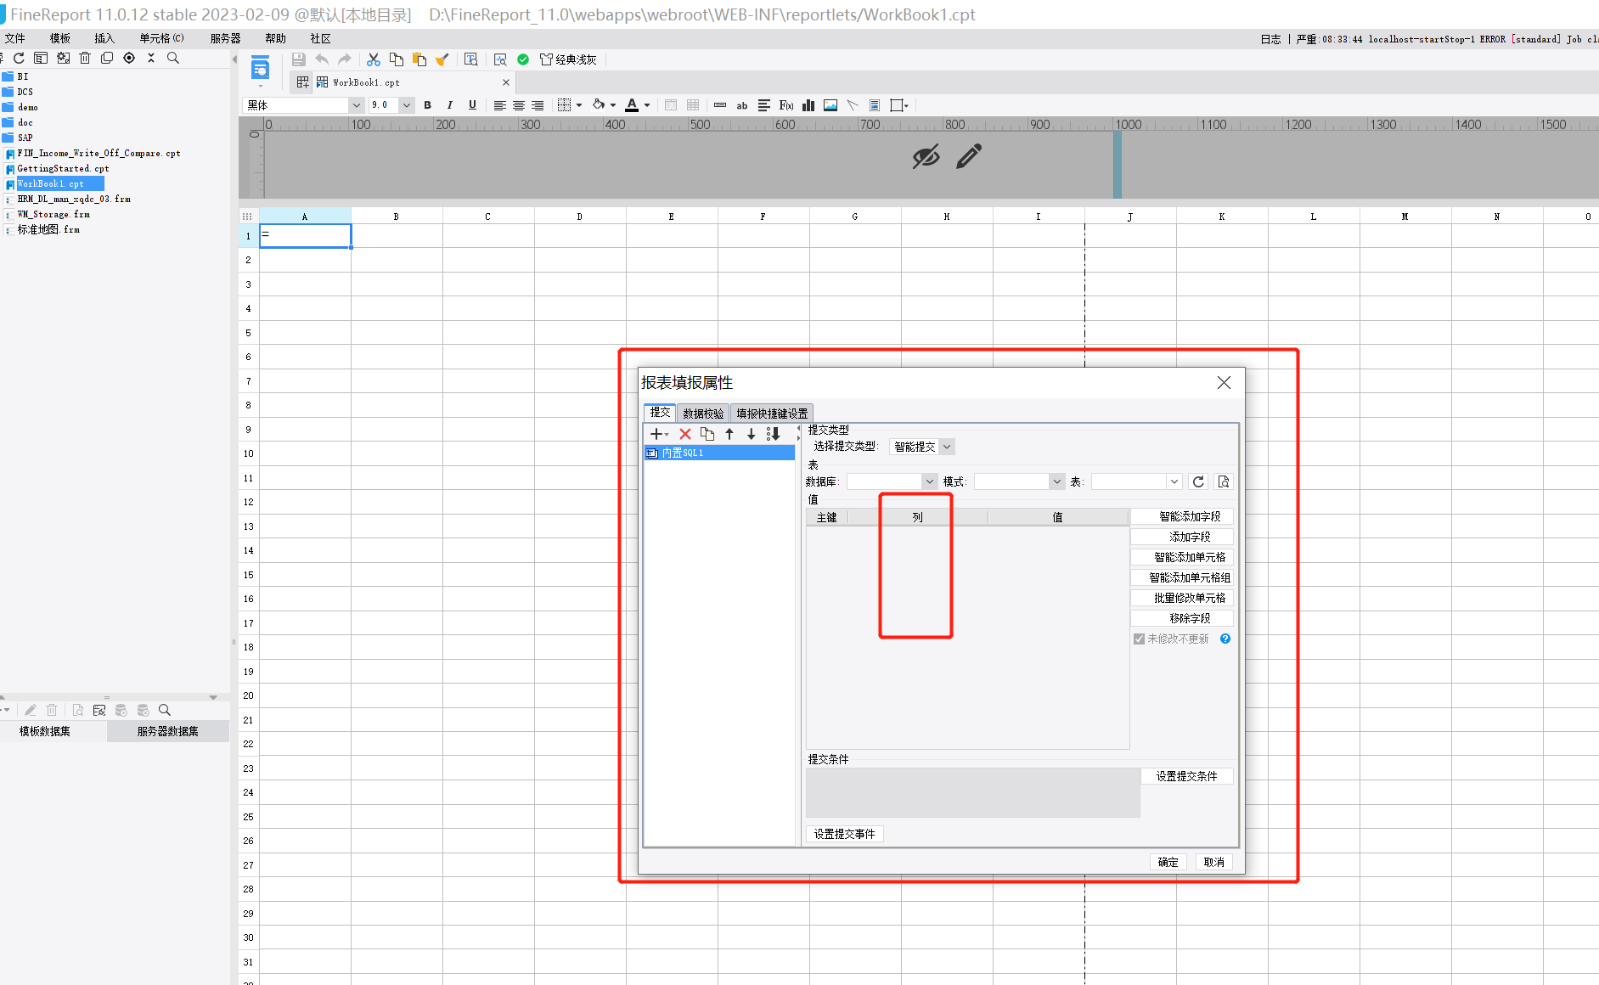This screenshot has height=985, width=1599.
Task: Click the 确定 button
Action: pos(1168,862)
